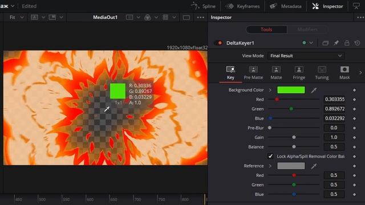365x205 pixels.
Task: Toggle keyframe diamond for Balance
Action: point(355,147)
